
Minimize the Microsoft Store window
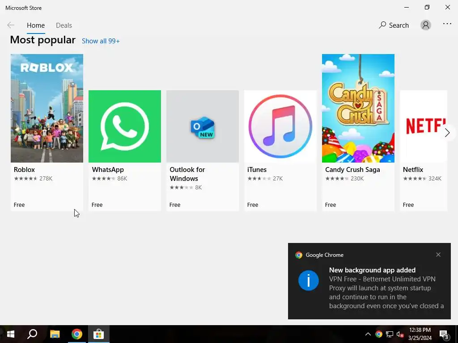406,7
